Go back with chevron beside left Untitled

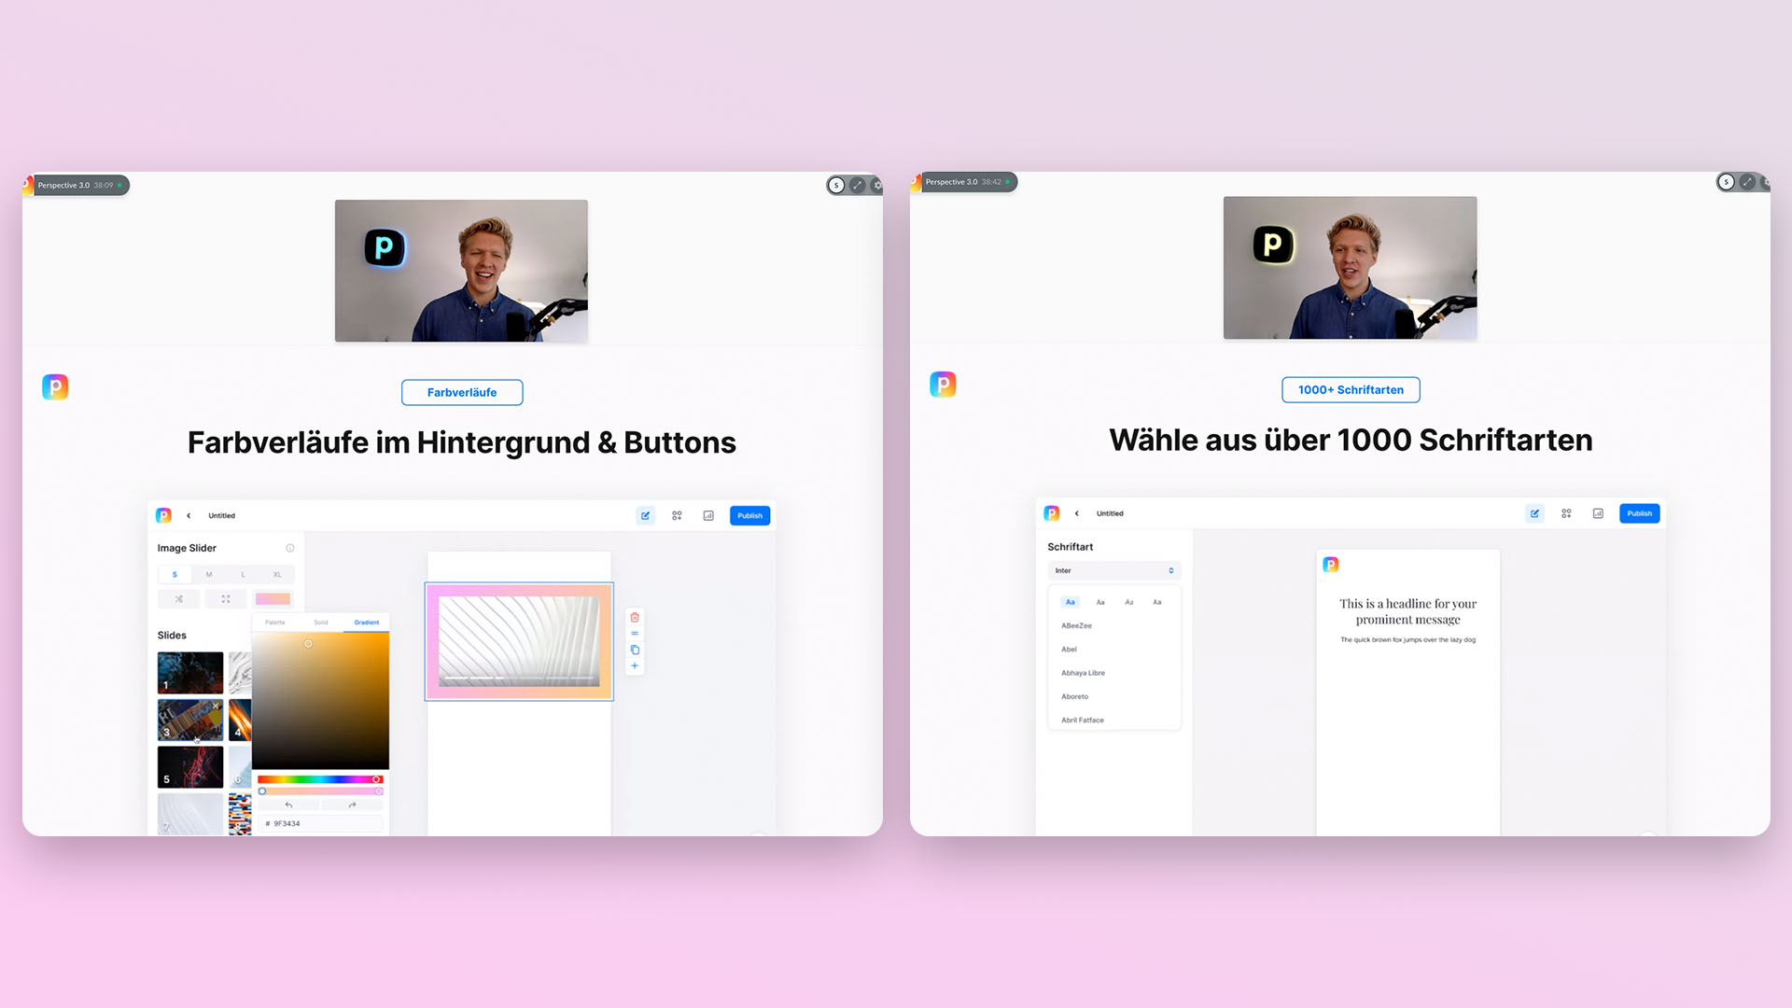point(189,515)
